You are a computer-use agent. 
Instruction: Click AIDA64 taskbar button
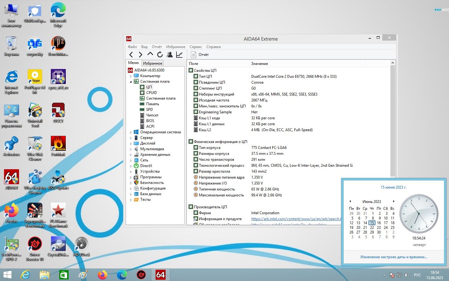click(161, 275)
